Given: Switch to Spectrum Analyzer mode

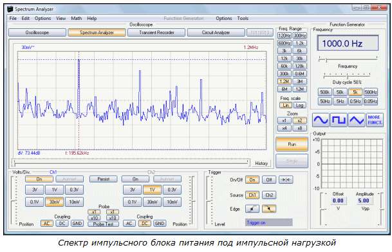Looking at the screenshot, I should pyautogui.click(x=97, y=32).
